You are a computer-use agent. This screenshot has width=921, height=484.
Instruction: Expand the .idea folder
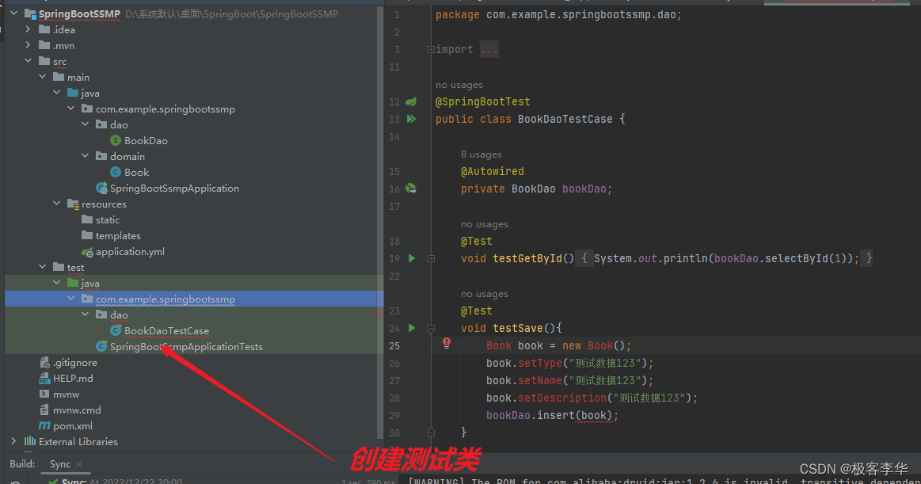28,29
